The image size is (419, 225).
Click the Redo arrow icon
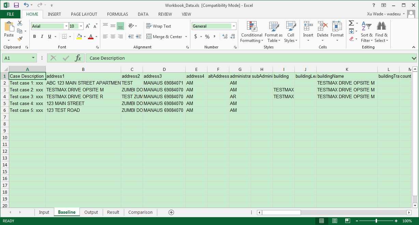(x=40, y=5)
